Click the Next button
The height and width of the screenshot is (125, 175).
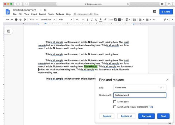click(x=163, y=116)
